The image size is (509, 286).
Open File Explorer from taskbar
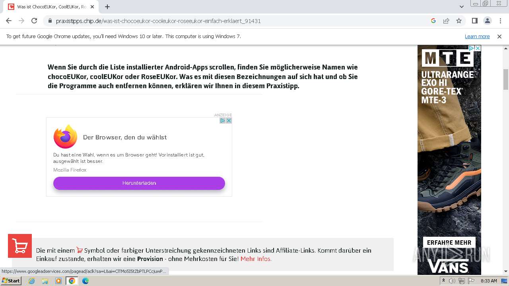(x=45, y=281)
